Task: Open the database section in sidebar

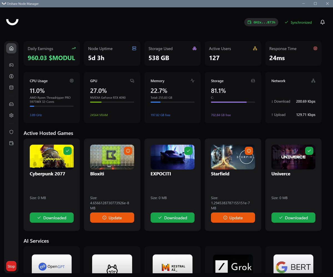Action: coord(11,88)
